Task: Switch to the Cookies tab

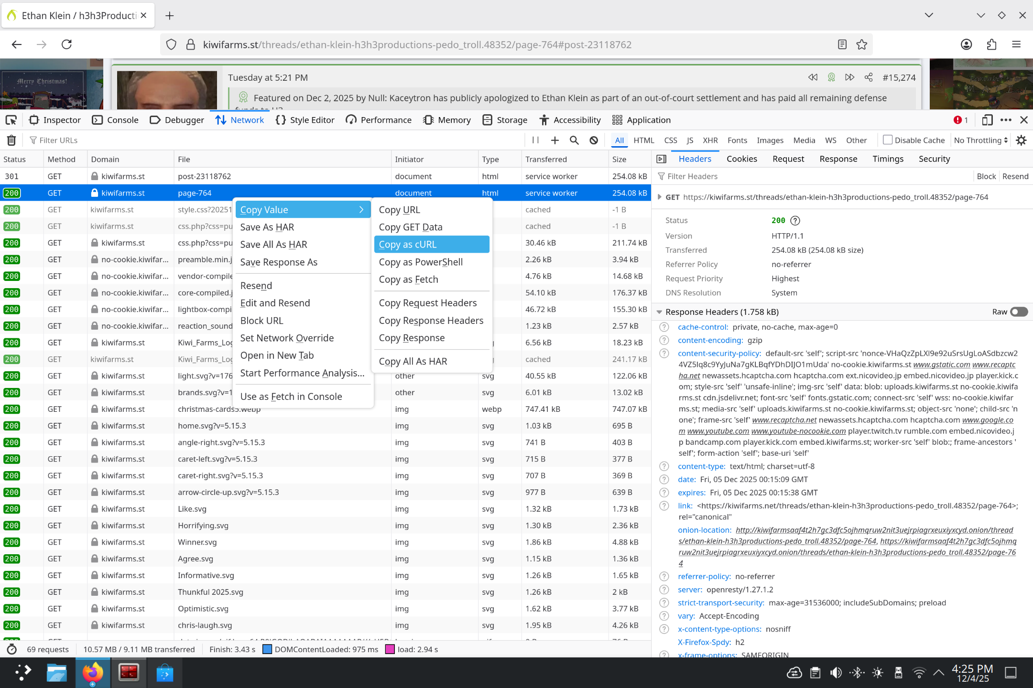Action: pyautogui.click(x=741, y=159)
